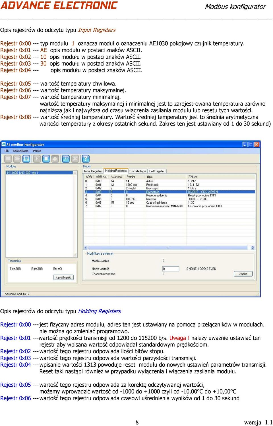Screen dimensions: 273x426
Task: Click the 0-NONE,1-ODD,2-EVEN hint beside input
Action: [x=201, y=269]
